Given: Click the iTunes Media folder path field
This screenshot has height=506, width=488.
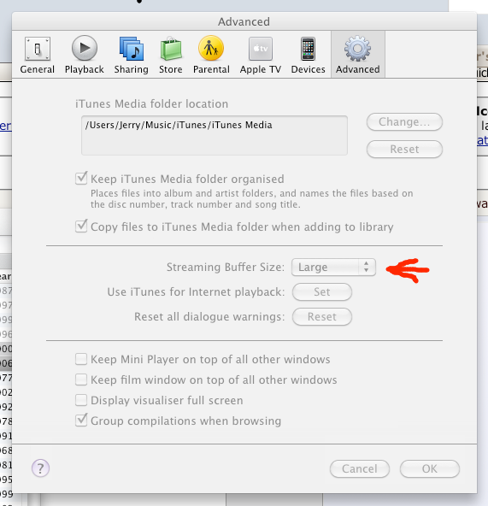Looking at the screenshot, I should (215, 135).
